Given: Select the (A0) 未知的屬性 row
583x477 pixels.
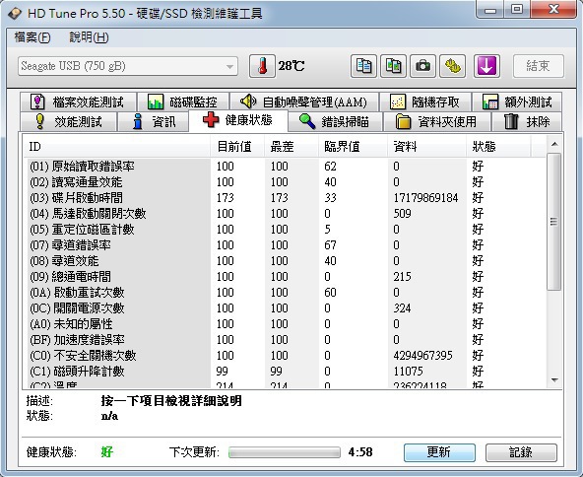Looking at the screenshot, I should click(x=286, y=324).
